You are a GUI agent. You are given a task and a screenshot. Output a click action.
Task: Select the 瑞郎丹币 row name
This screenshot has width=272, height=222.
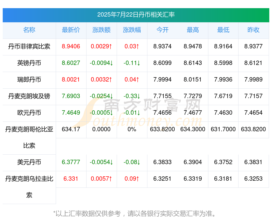coord(29,80)
